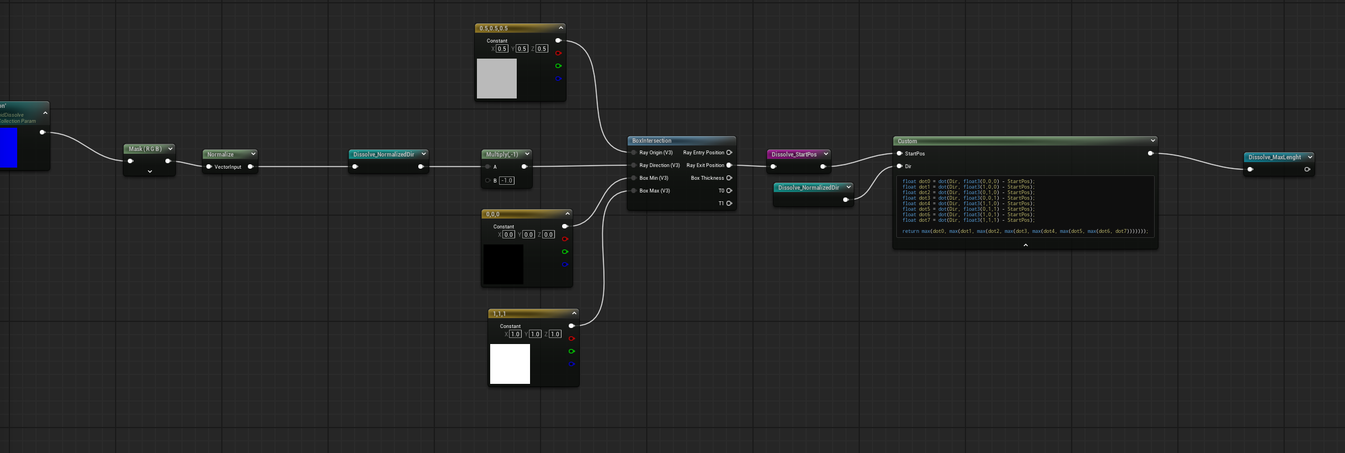
Task: Collapse the Custom node code preview
Action: (1025, 244)
